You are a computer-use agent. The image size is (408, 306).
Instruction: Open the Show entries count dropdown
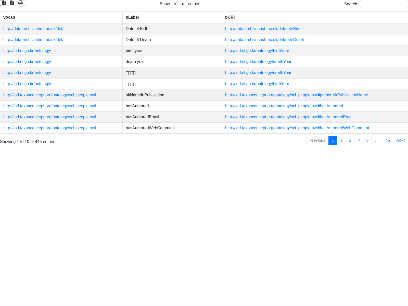point(179,4)
